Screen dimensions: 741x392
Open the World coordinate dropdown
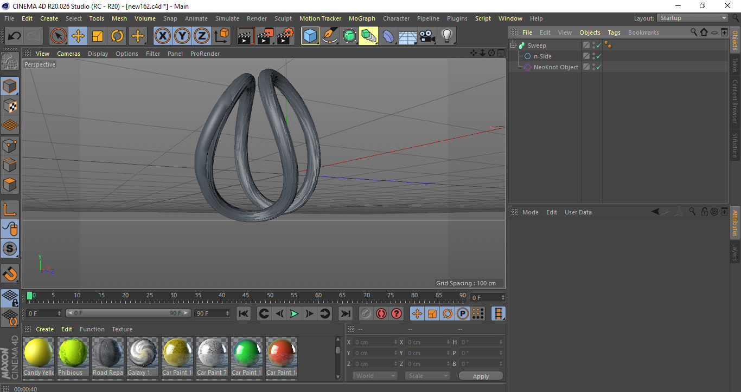coord(375,376)
